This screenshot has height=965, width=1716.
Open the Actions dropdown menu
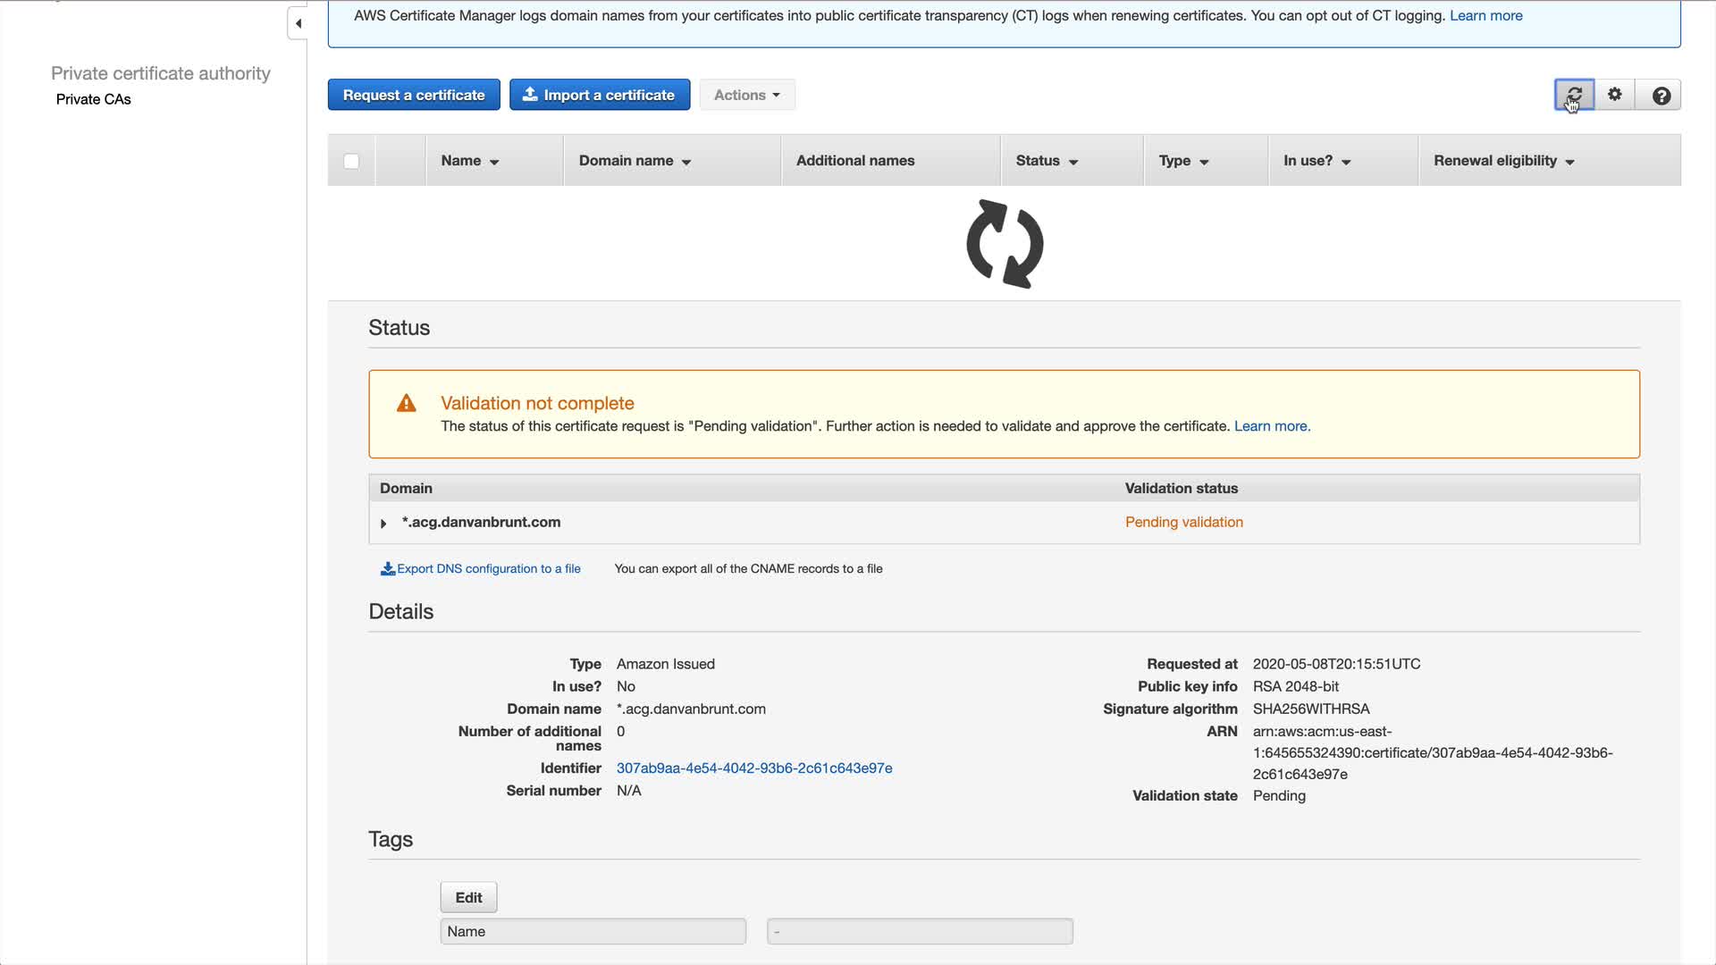[746, 95]
